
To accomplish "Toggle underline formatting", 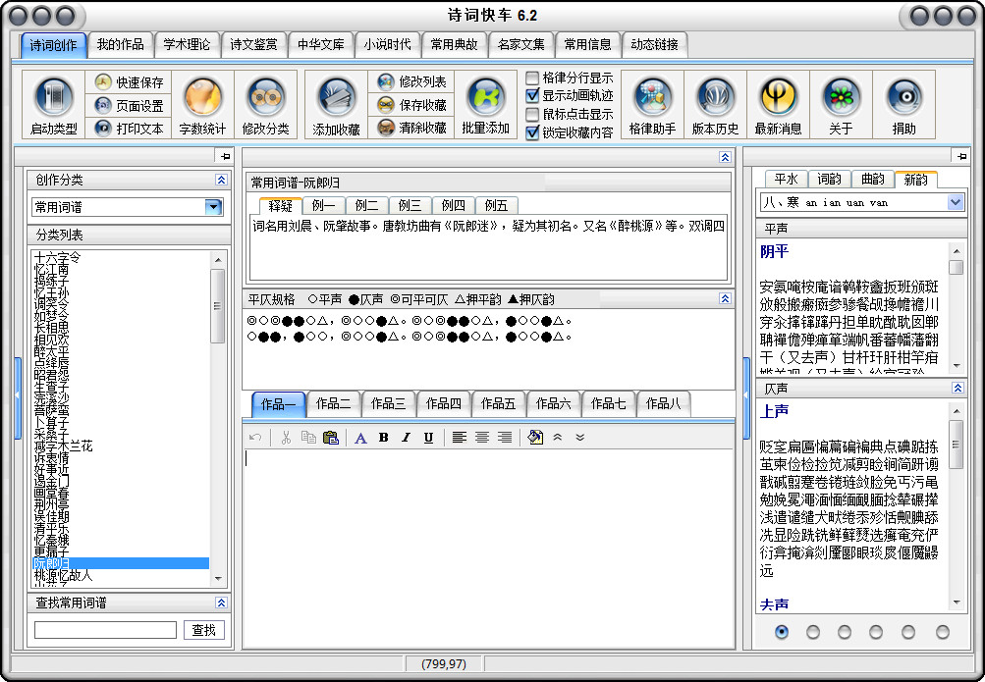I will pos(428,438).
